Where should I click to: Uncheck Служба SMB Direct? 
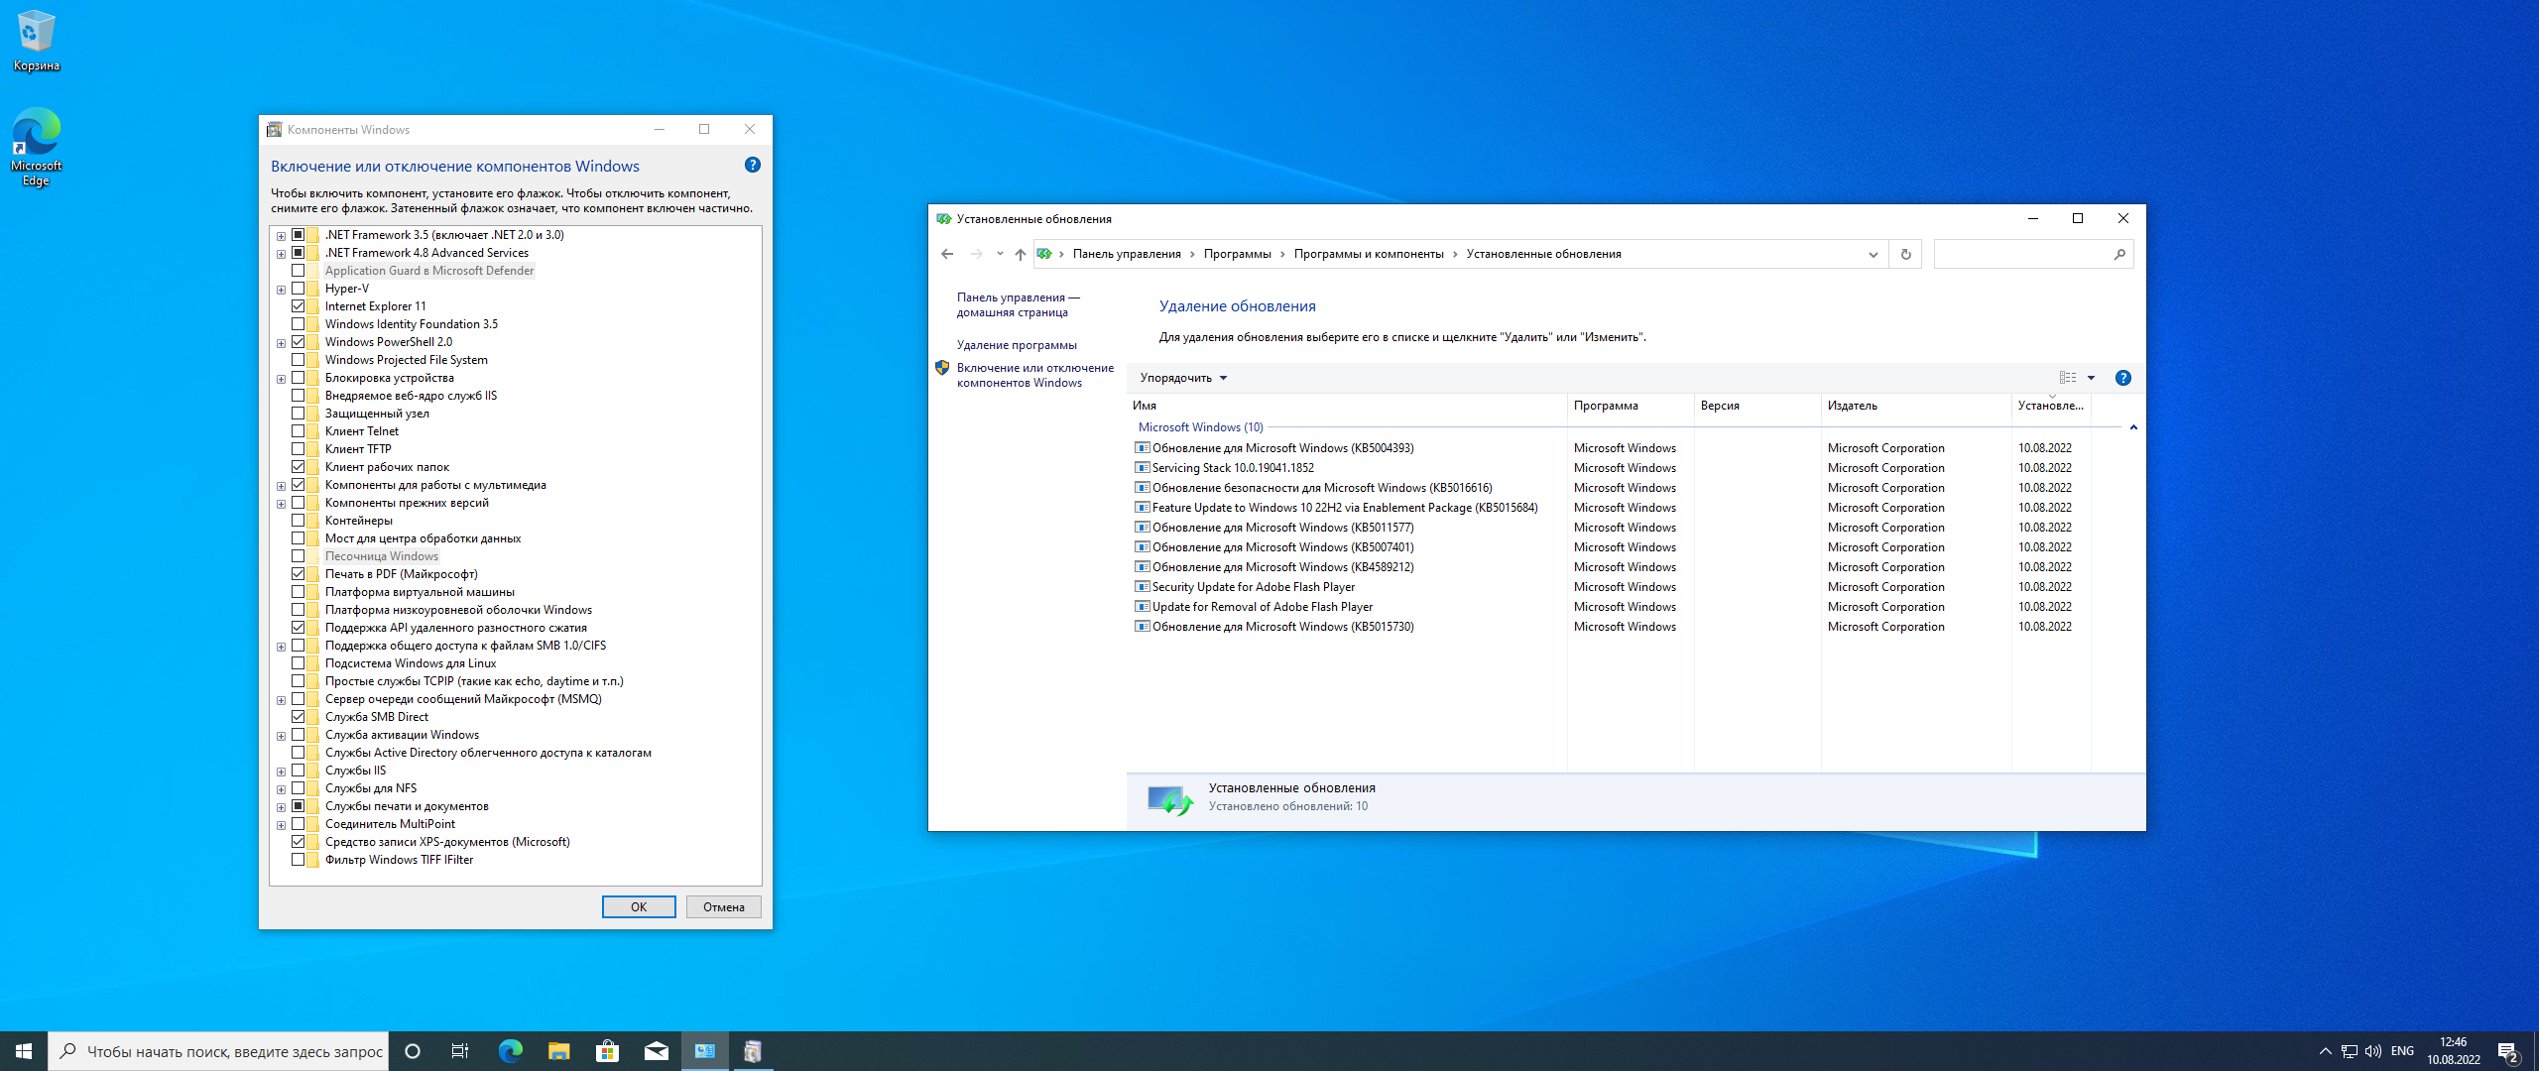pos(298,717)
